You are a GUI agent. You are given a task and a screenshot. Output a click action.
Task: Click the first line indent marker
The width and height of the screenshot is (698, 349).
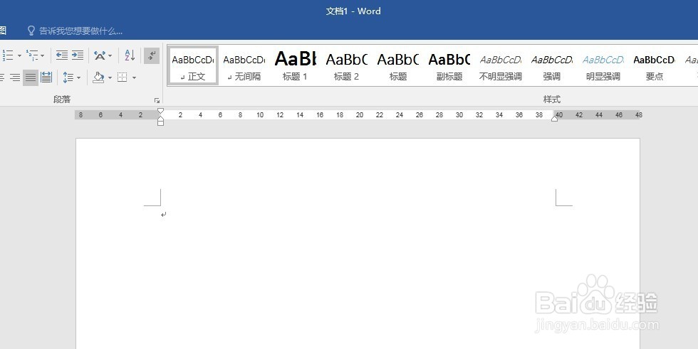(x=161, y=111)
